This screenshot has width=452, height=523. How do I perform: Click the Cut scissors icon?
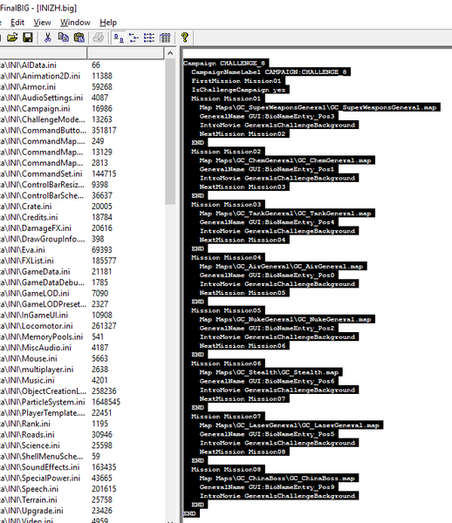pyautogui.click(x=48, y=37)
